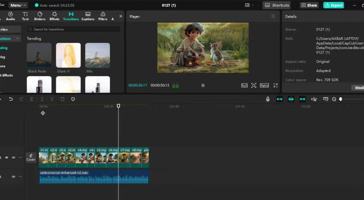Choose the Mix transition thumbnail
This screenshot has width=364, height=200.
pyautogui.click(x=98, y=55)
